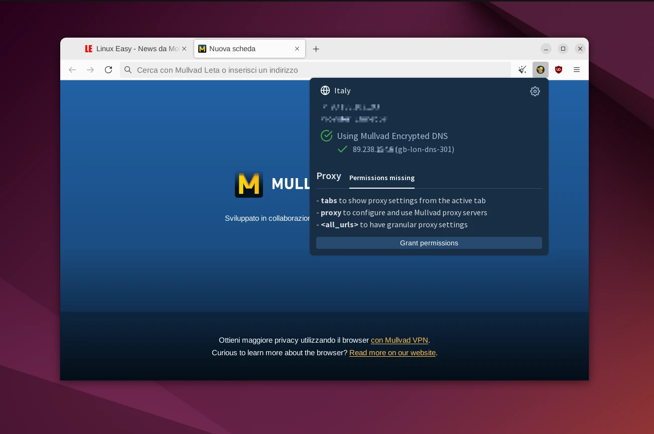The image size is (654, 434).
Task: Open the con Mullvad VPN link
Action: click(x=399, y=340)
